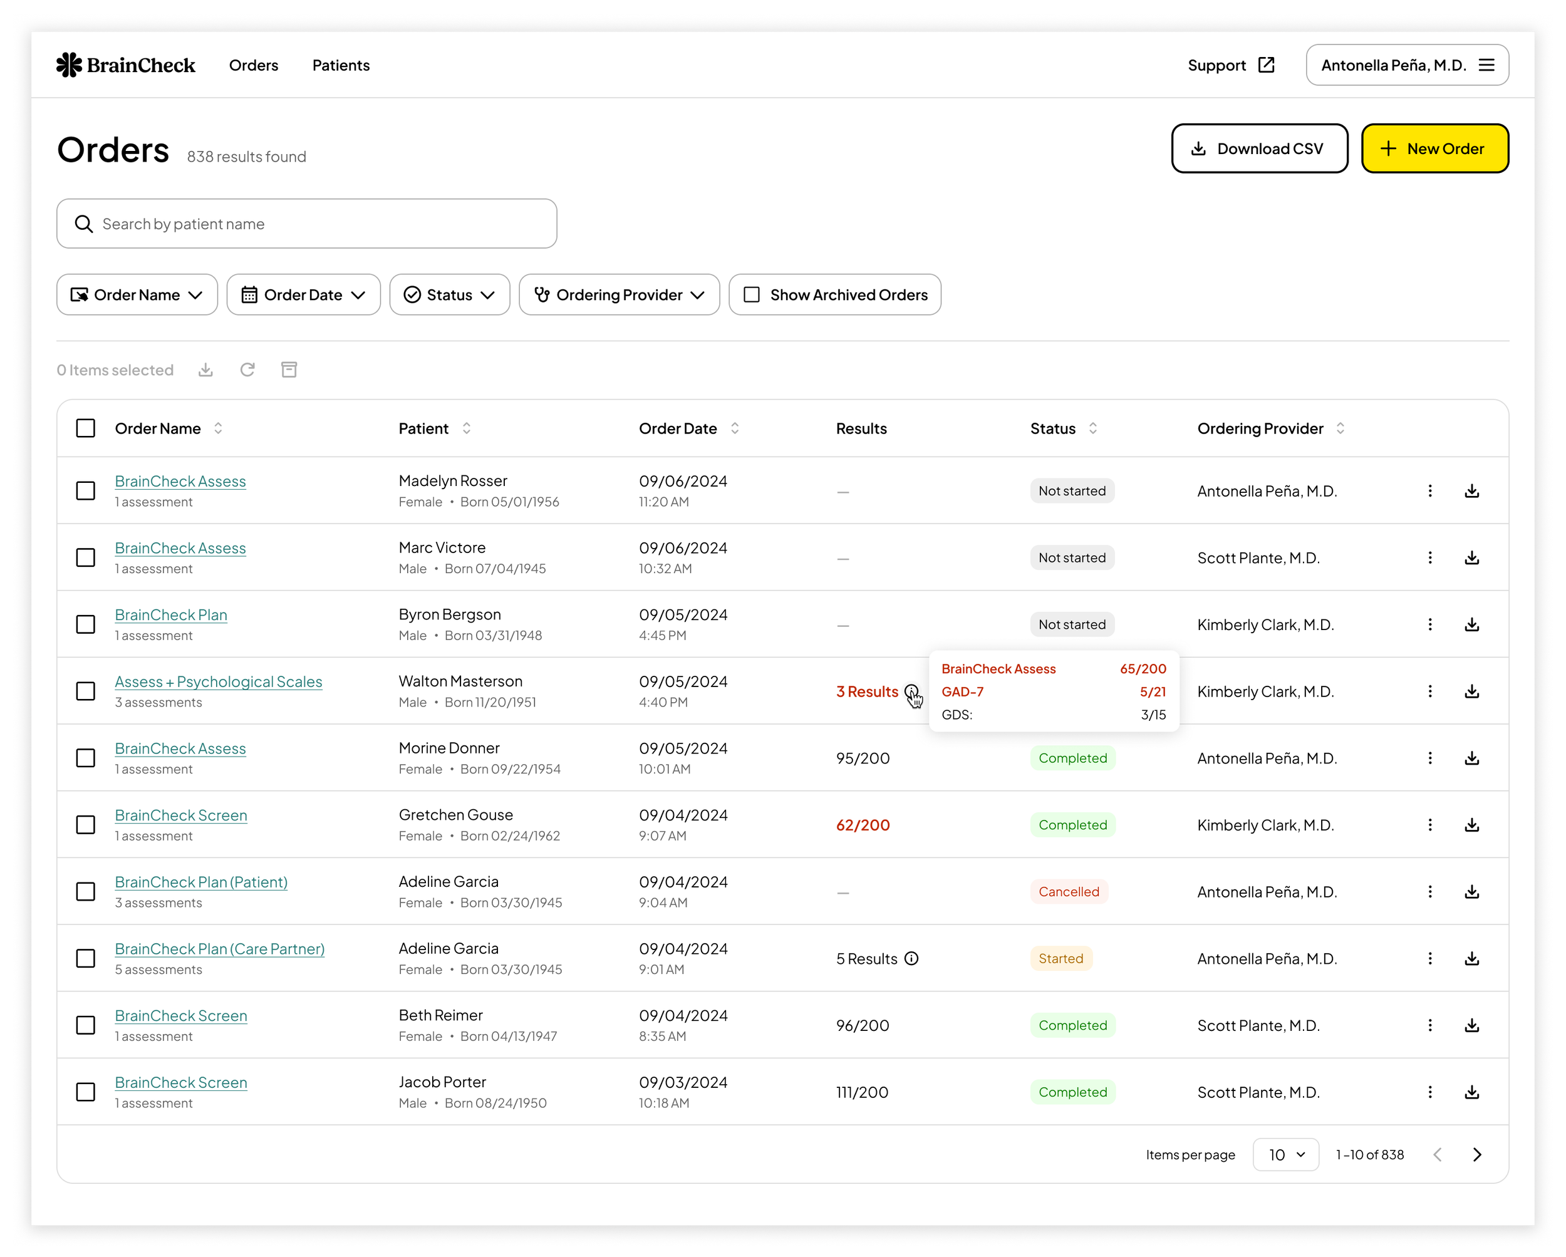This screenshot has width=1566, height=1257.
Task: Open the Ordering Provider filter dropdown
Action: tap(619, 295)
